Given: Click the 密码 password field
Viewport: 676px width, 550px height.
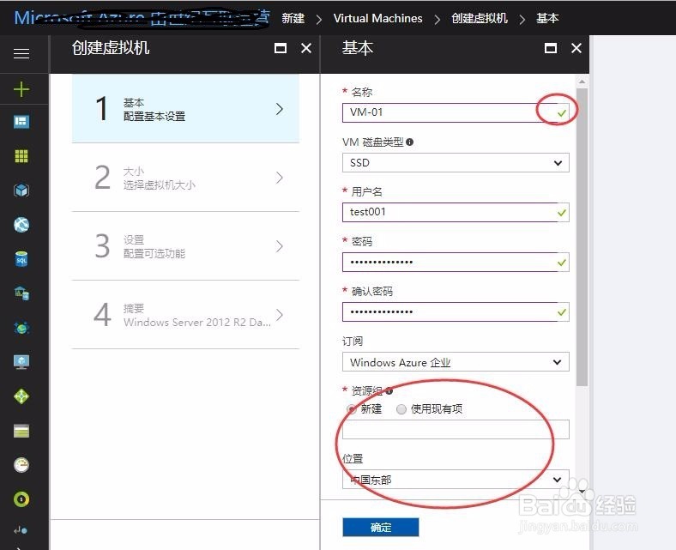Looking at the screenshot, I should click(x=456, y=262).
